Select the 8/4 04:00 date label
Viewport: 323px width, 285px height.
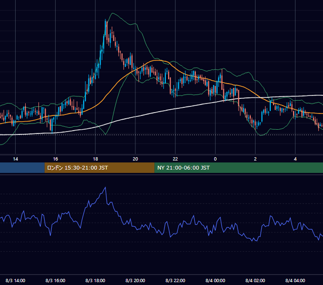[295, 280]
